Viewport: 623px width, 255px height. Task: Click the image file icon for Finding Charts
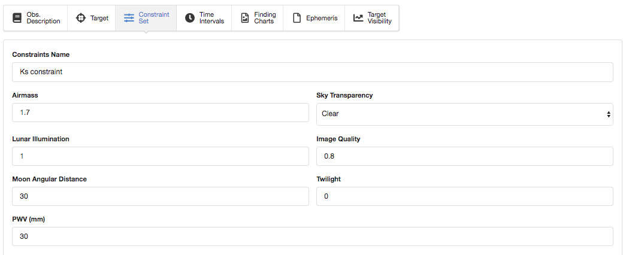tap(244, 18)
